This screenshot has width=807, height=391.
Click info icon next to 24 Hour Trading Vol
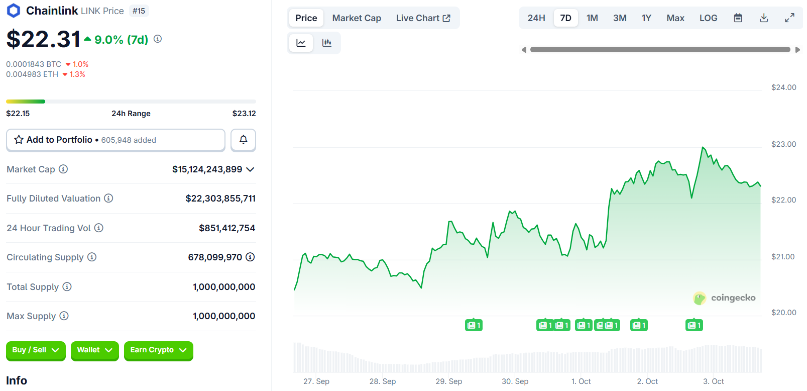[x=99, y=228]
